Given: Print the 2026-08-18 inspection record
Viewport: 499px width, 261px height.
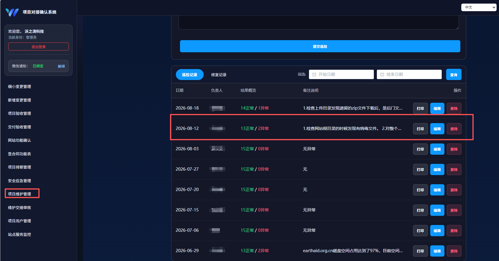Looking at the screenshot, I should [x=420, y=108].
